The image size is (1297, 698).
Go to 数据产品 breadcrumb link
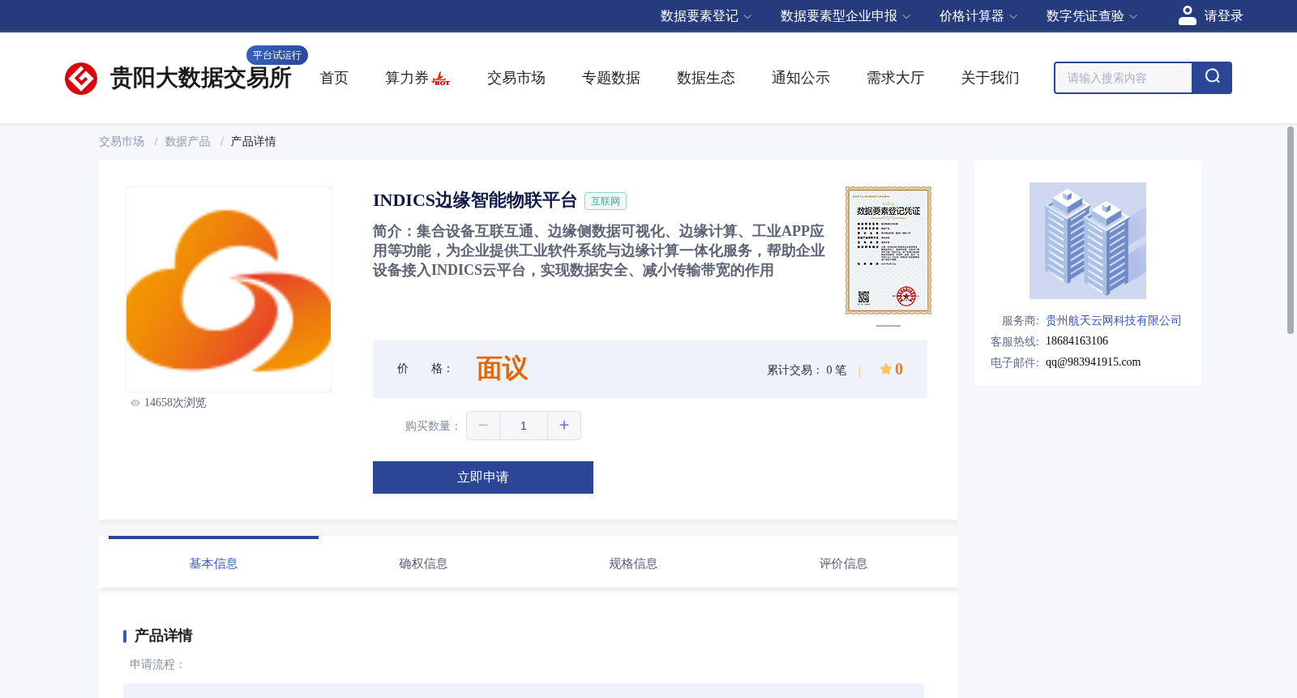[188, 142]
